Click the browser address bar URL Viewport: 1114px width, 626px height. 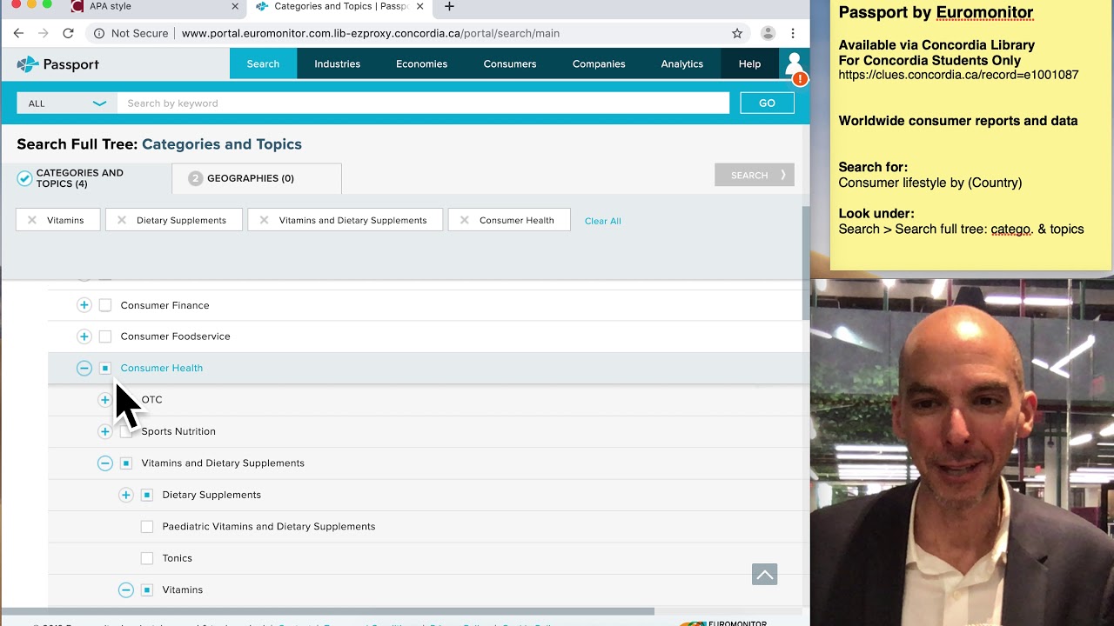pyautogui.click(x=371, y=33)
